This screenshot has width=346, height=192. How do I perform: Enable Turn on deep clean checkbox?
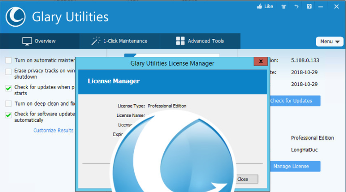[8, 104]
